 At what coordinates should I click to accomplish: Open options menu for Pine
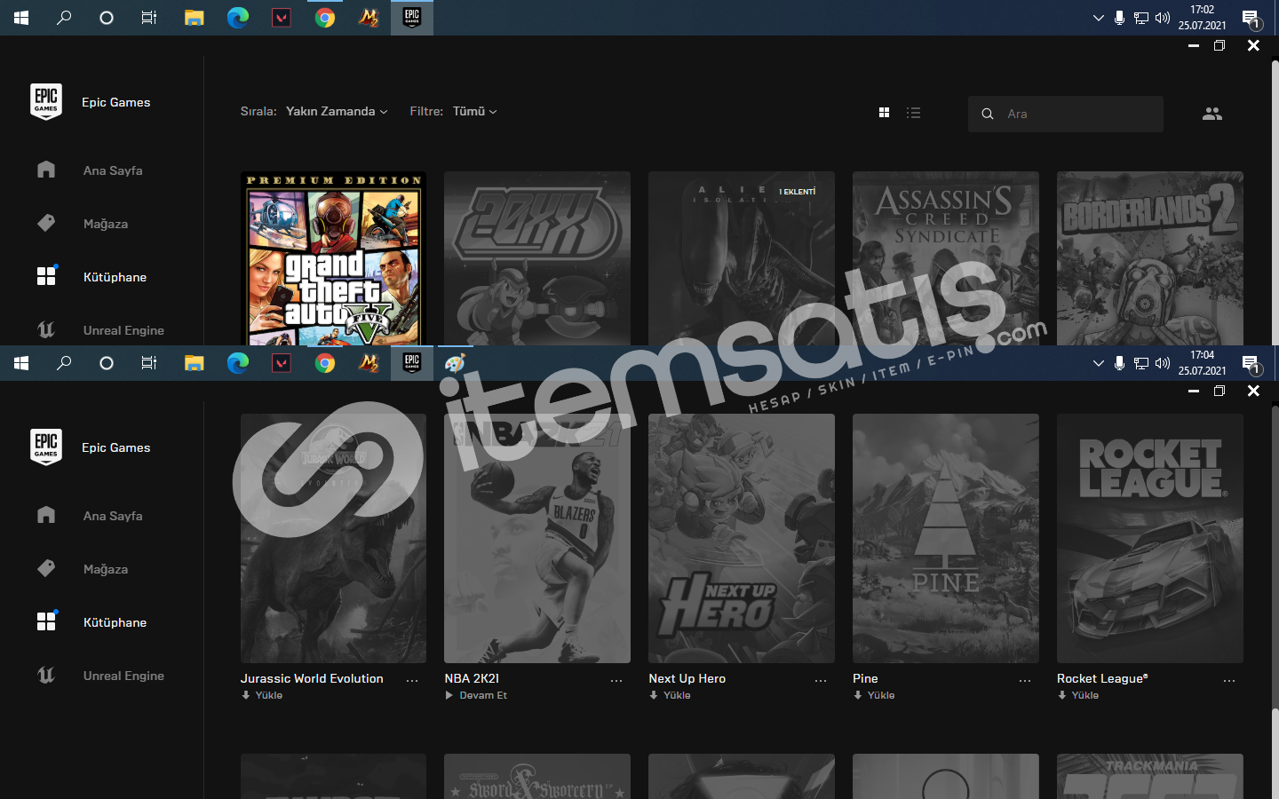coord(1025,680)
